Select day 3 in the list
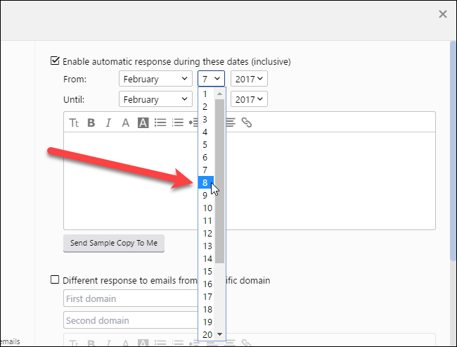Image resolution: width=457 pixels, height=347 pixels. click(206, 120)
